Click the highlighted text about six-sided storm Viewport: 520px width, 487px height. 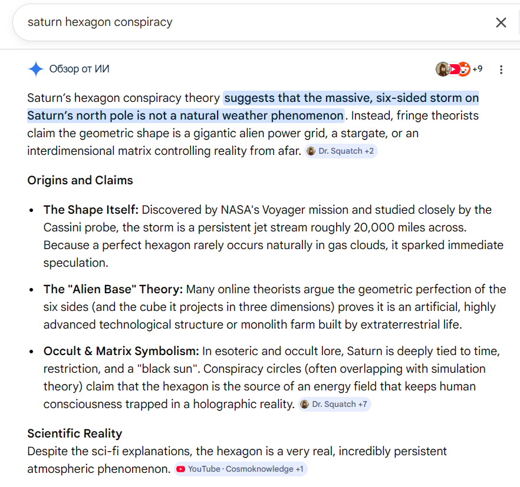coord(253,107)
